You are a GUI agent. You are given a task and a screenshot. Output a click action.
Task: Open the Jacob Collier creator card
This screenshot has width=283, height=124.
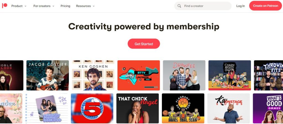[x=48, y=75]
